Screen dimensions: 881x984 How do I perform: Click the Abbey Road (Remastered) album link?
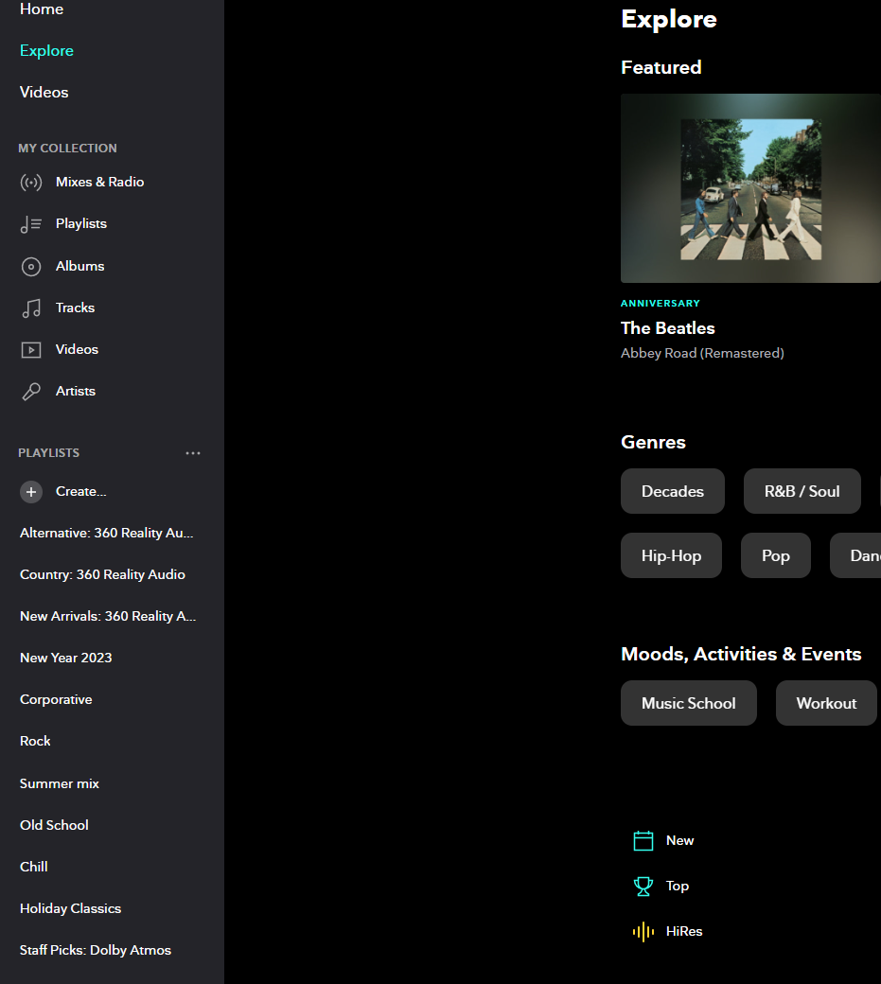click(x=702, y=353)
